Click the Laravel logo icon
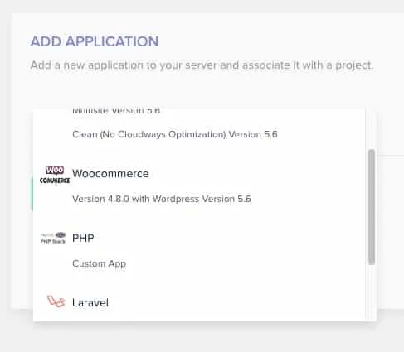The width and height of the screenshot is (404, 352). (56, 301)
